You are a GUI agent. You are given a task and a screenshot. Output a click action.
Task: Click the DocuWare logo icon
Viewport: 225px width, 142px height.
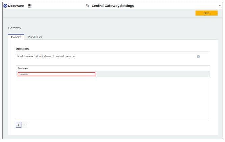coord(5,6)
